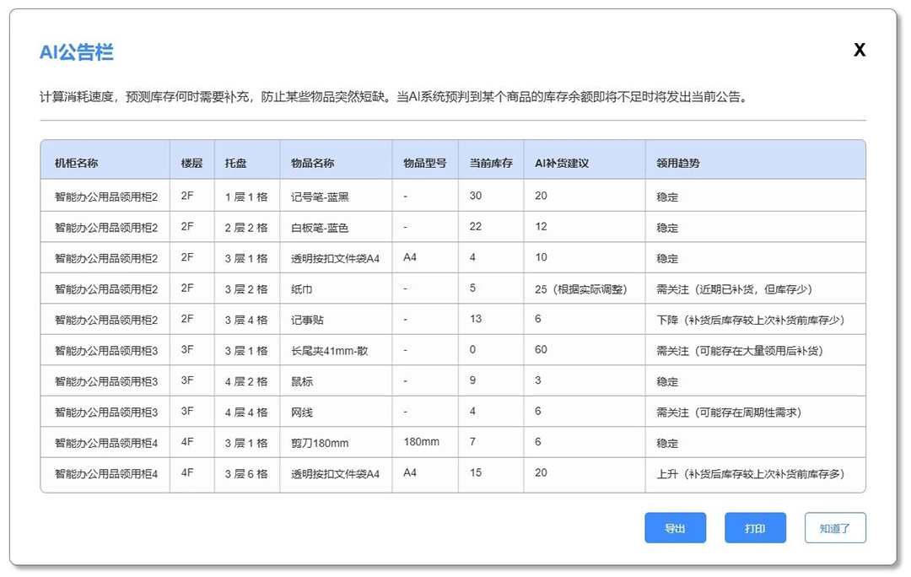Click the 导出 button
Viewport: 911px width, 577px height.
pos(675,528)
